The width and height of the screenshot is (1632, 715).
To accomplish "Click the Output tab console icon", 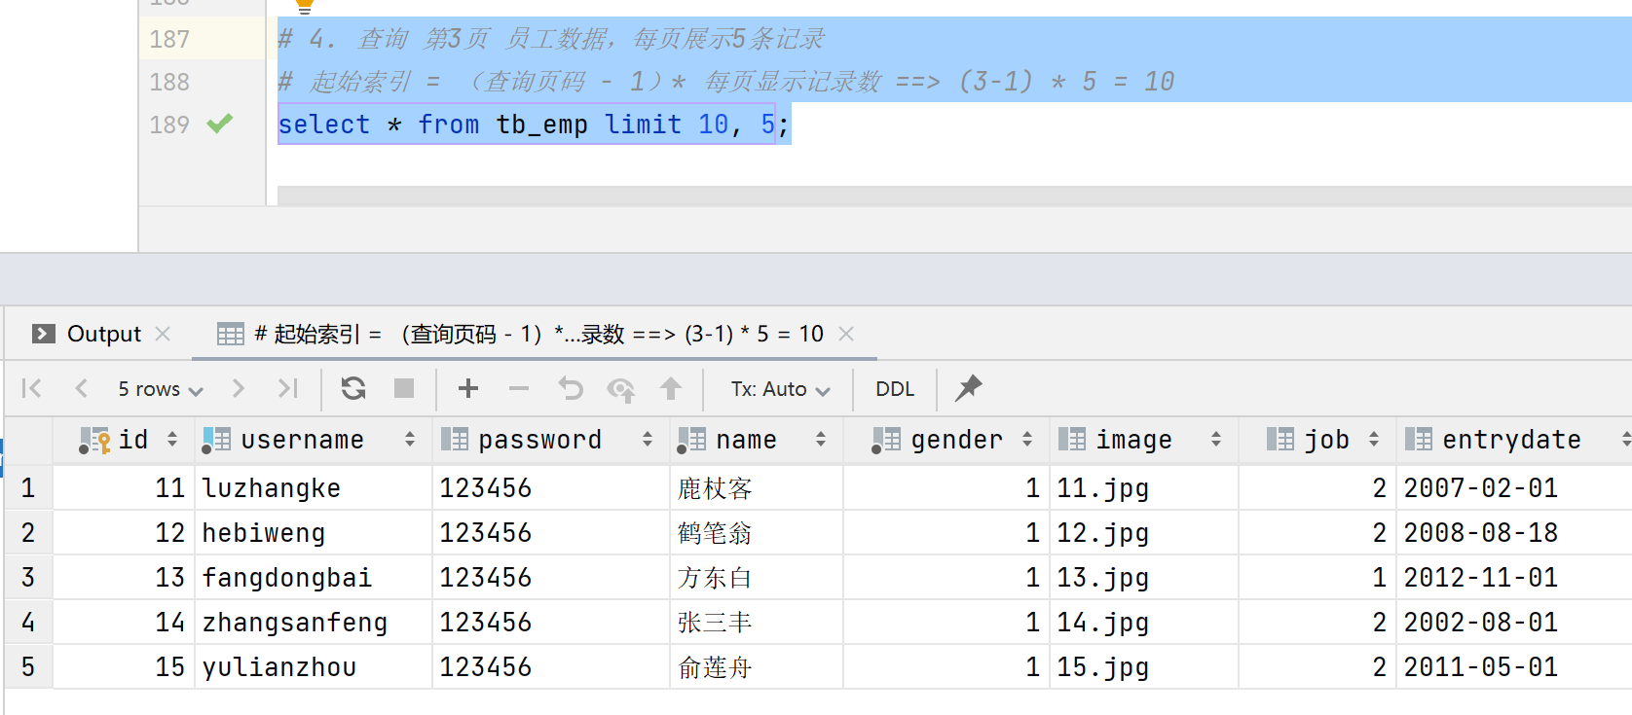I will [x=44, y=334].
